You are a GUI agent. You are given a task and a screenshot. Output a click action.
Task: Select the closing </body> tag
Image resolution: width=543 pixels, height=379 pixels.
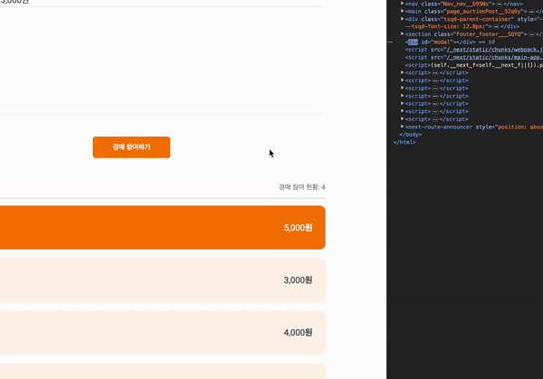tap(410, 135)
